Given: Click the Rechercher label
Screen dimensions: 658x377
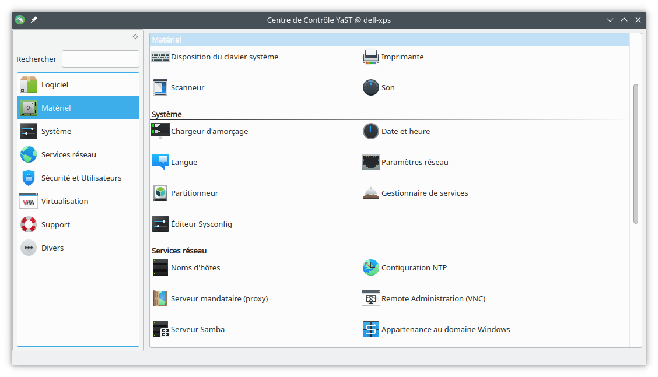Looking at the screenshot, I should click(x=36, y=59).
